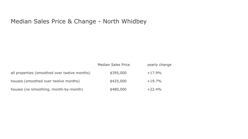248x139 pixels.
Task: Click "houses" in the no smoothing row
Action: point(17,89)
